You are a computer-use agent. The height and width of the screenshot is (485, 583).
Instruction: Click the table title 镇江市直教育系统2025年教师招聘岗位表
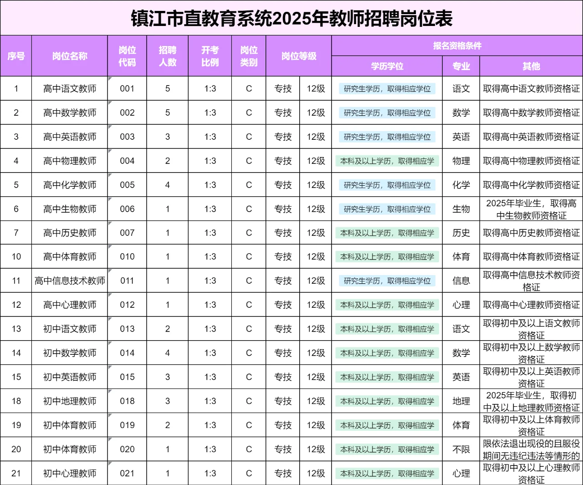[x=291, y=18]
